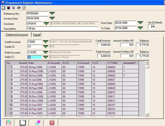Open the Credit CC lookup arrow
Viewport: 165px width, 126px height.
[x=46, y=46]
